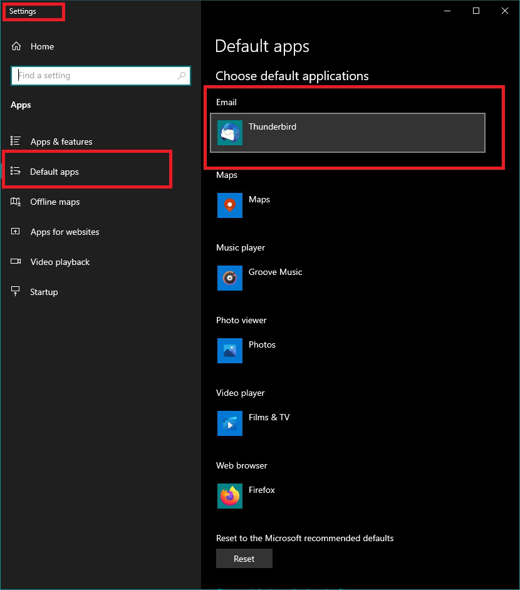Viewport: 520px width, 590px height.
Task: Open Apps & features page
Action: coord(61,142)
